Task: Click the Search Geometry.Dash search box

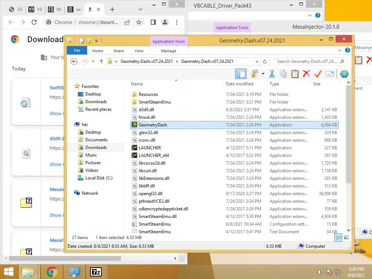Action: coord(310,61)
